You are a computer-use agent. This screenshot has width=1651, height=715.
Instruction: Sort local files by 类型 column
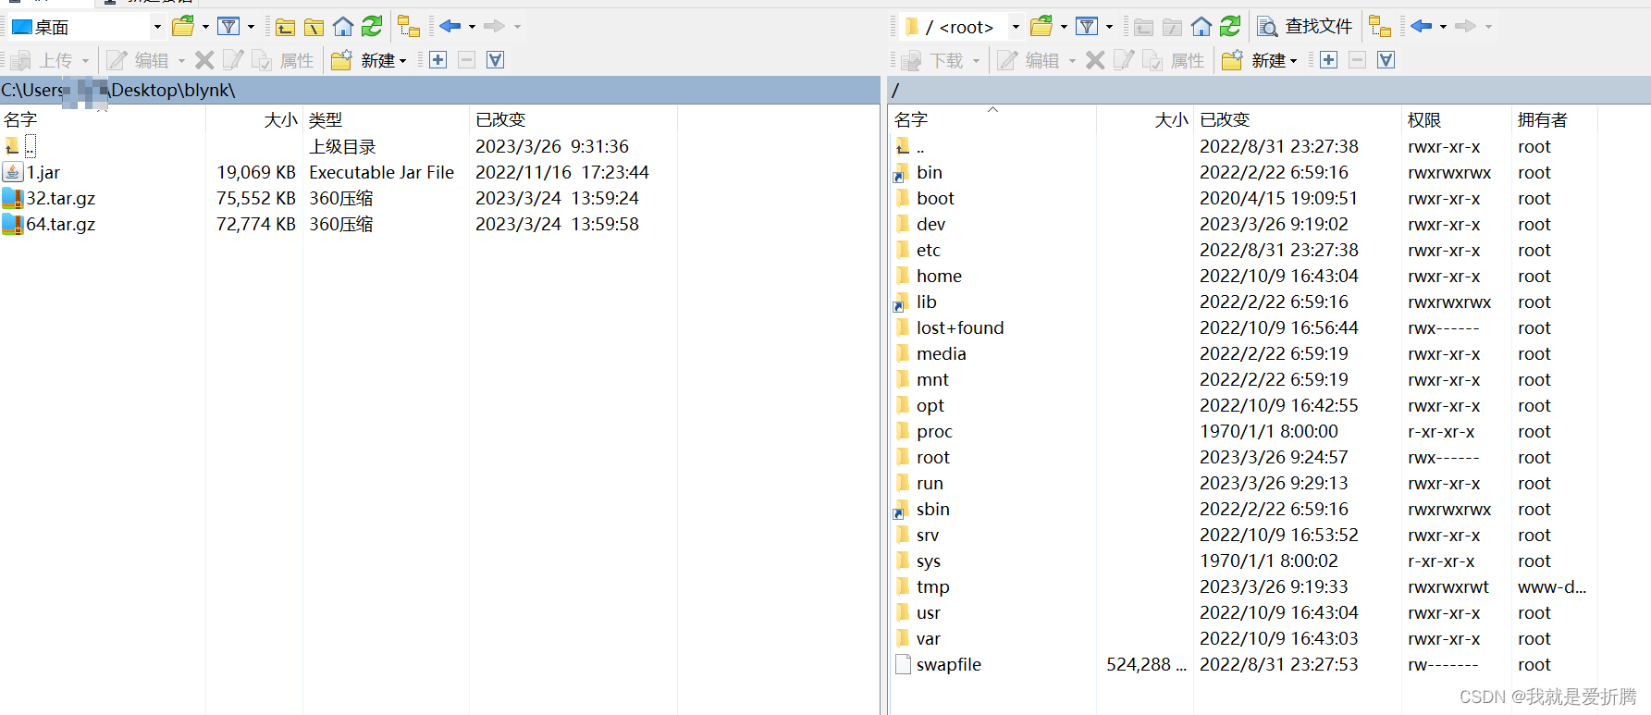pyautogui.click(x=386, y=119)
